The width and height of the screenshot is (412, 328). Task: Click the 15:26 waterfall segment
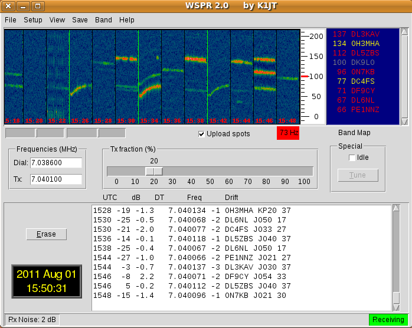tap(81, 77)
